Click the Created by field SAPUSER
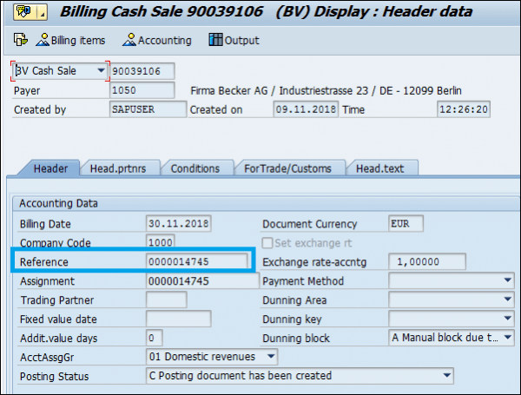The height and width of the screenshot is (395, 521). pyautogui.click(x=148, y=109)
